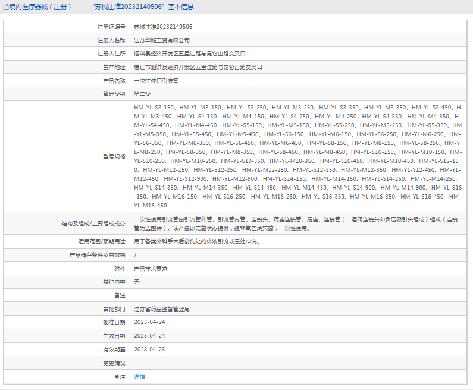Click the document icon in the page title
The width and height of the screenshot is (473, 390).
click(6, 7)
